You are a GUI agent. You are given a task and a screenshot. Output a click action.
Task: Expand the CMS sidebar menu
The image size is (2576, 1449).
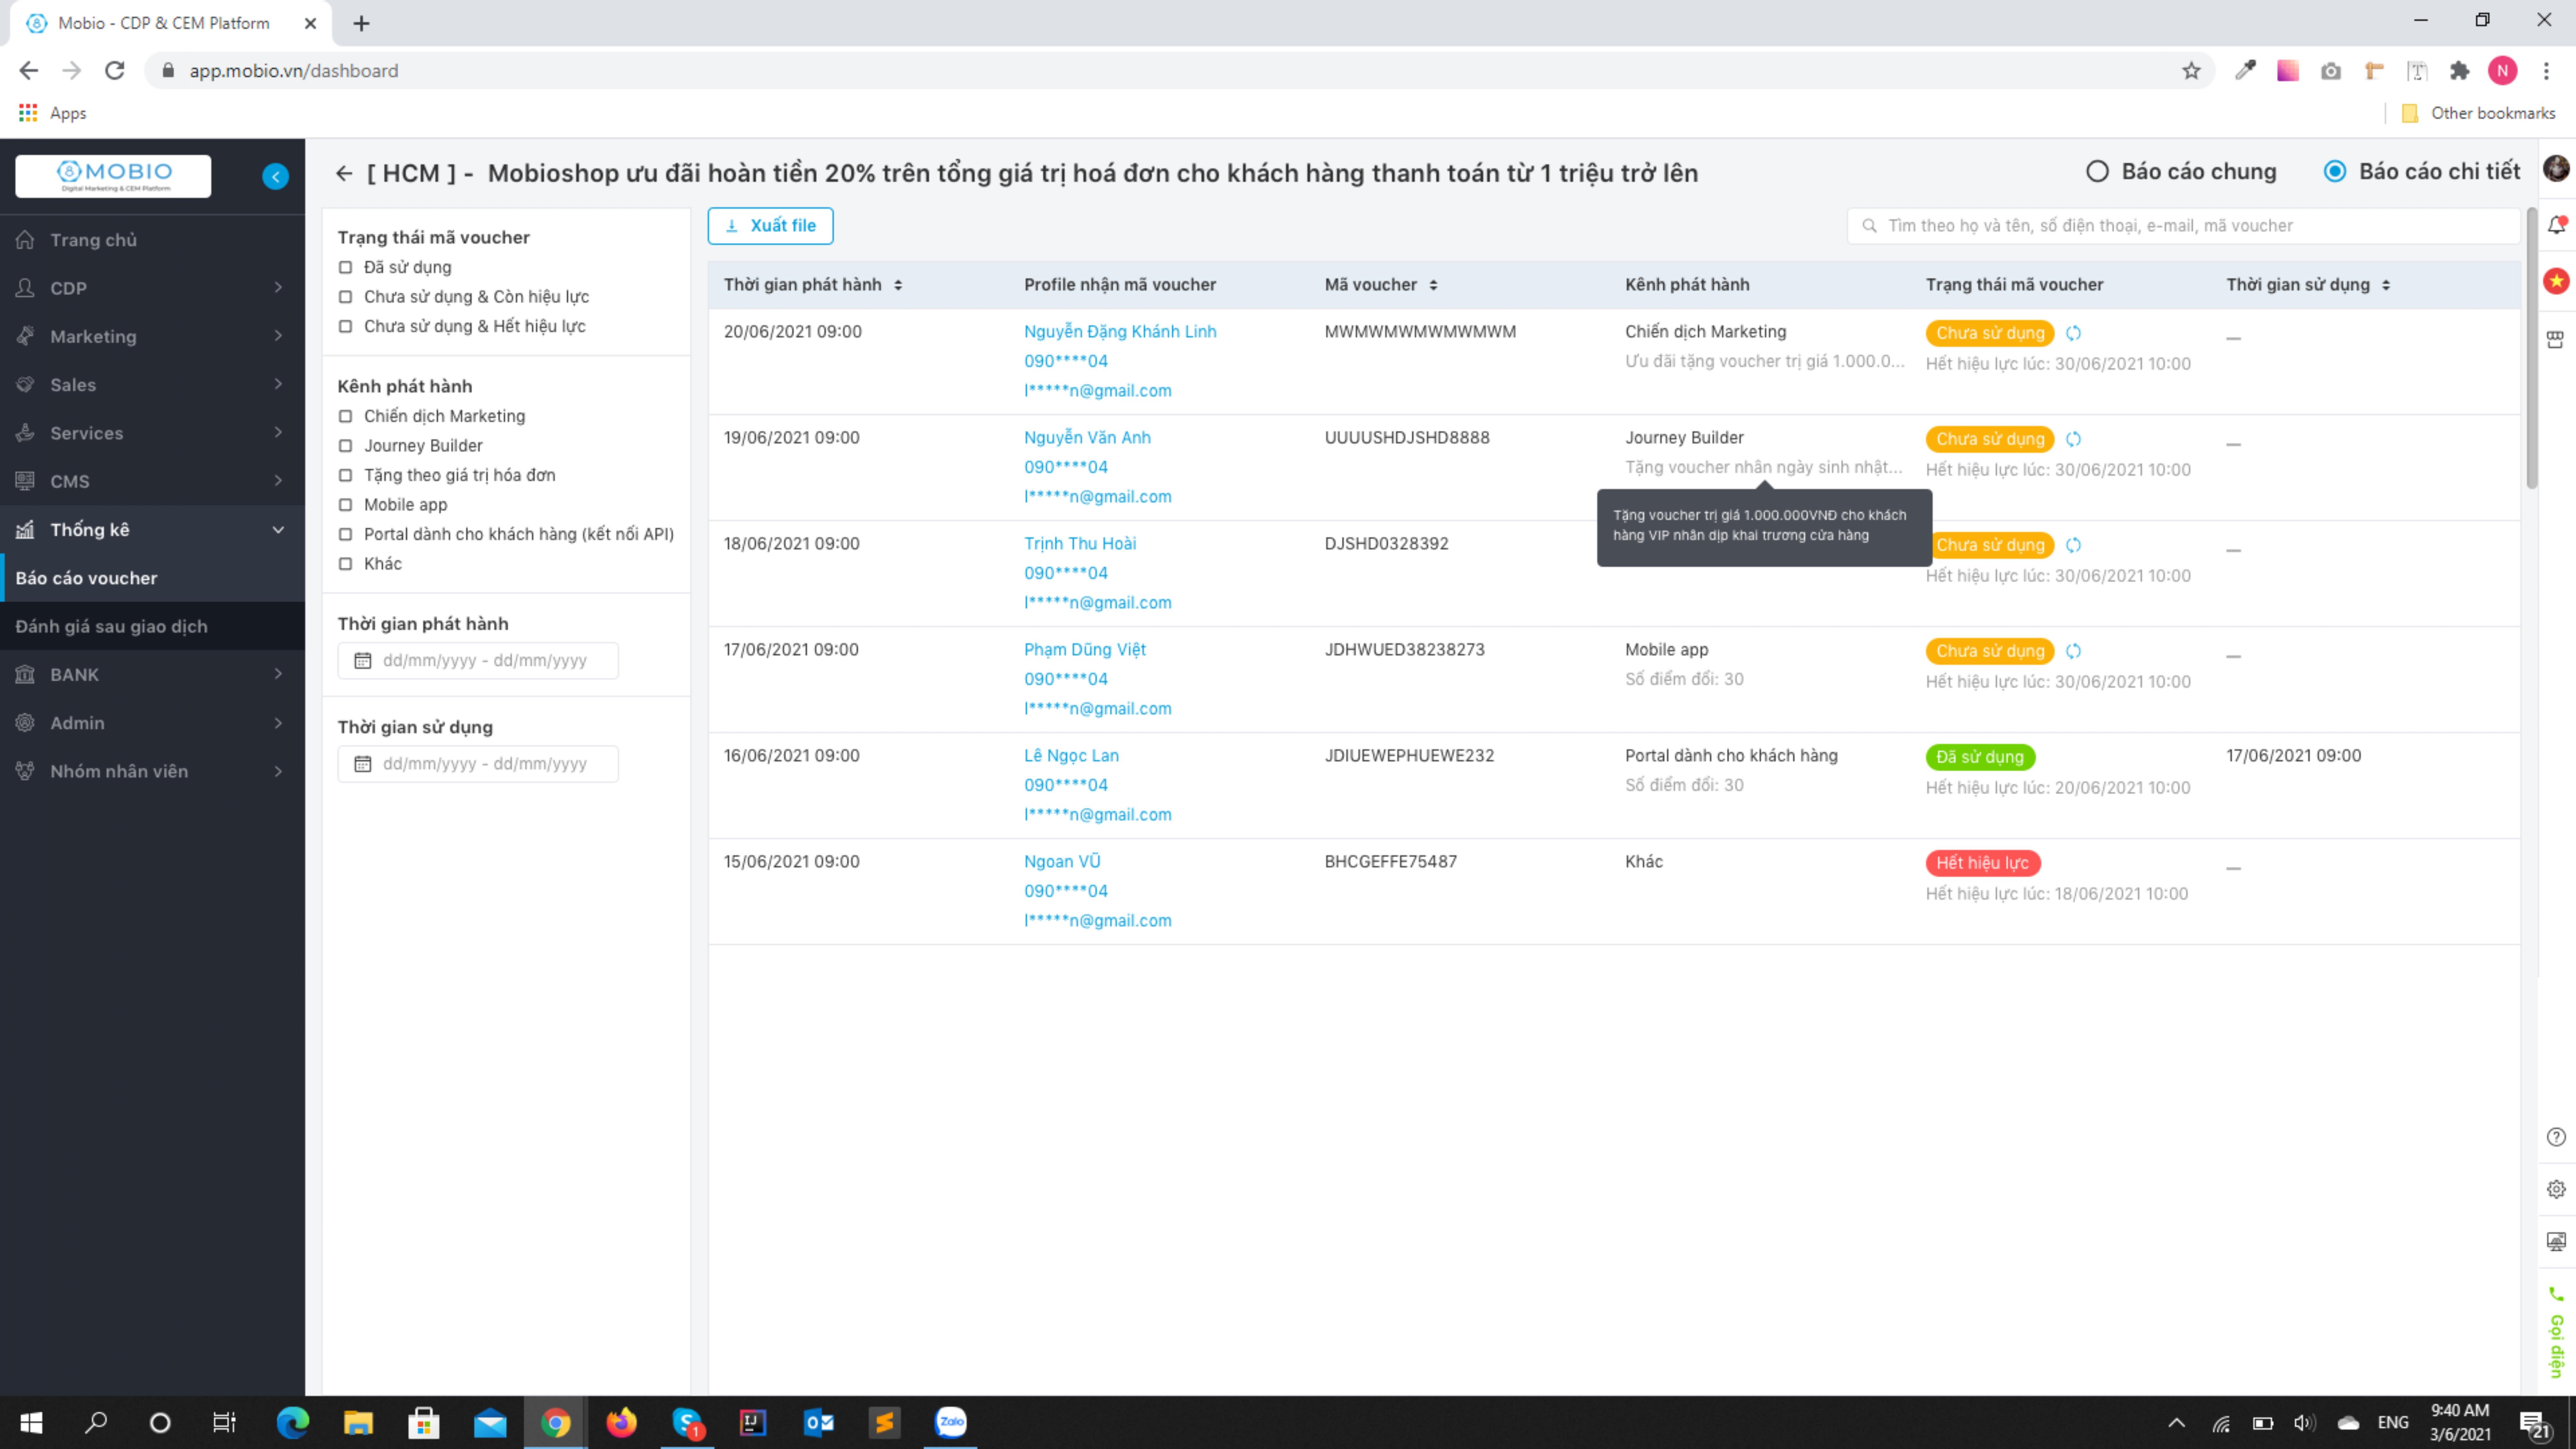(152, 481)
